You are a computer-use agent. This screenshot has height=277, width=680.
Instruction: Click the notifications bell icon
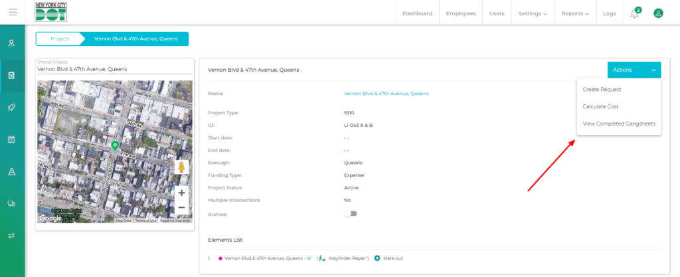pos(635,13)
